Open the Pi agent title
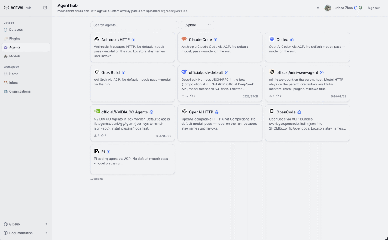 pyautogui.click(x=103, y=151)
